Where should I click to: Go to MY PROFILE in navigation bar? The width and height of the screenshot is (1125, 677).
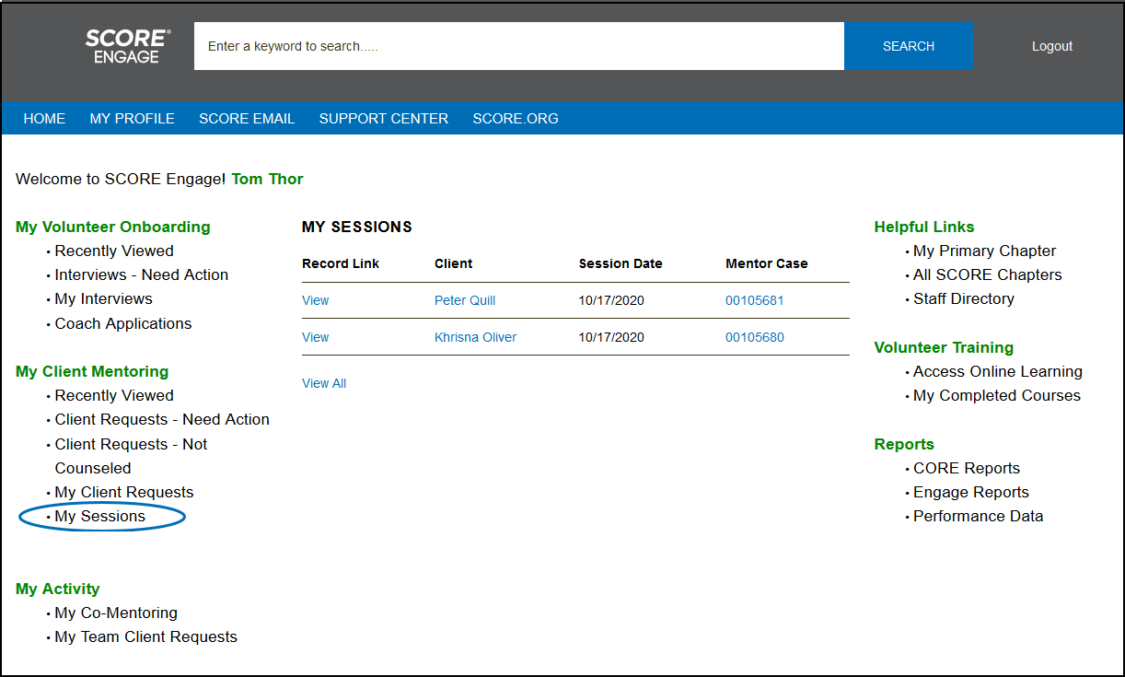pyautogui.click(x=132, y=118)
